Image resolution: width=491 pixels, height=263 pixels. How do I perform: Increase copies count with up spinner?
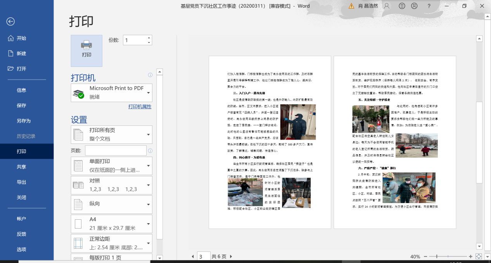[x=149, y=38]
